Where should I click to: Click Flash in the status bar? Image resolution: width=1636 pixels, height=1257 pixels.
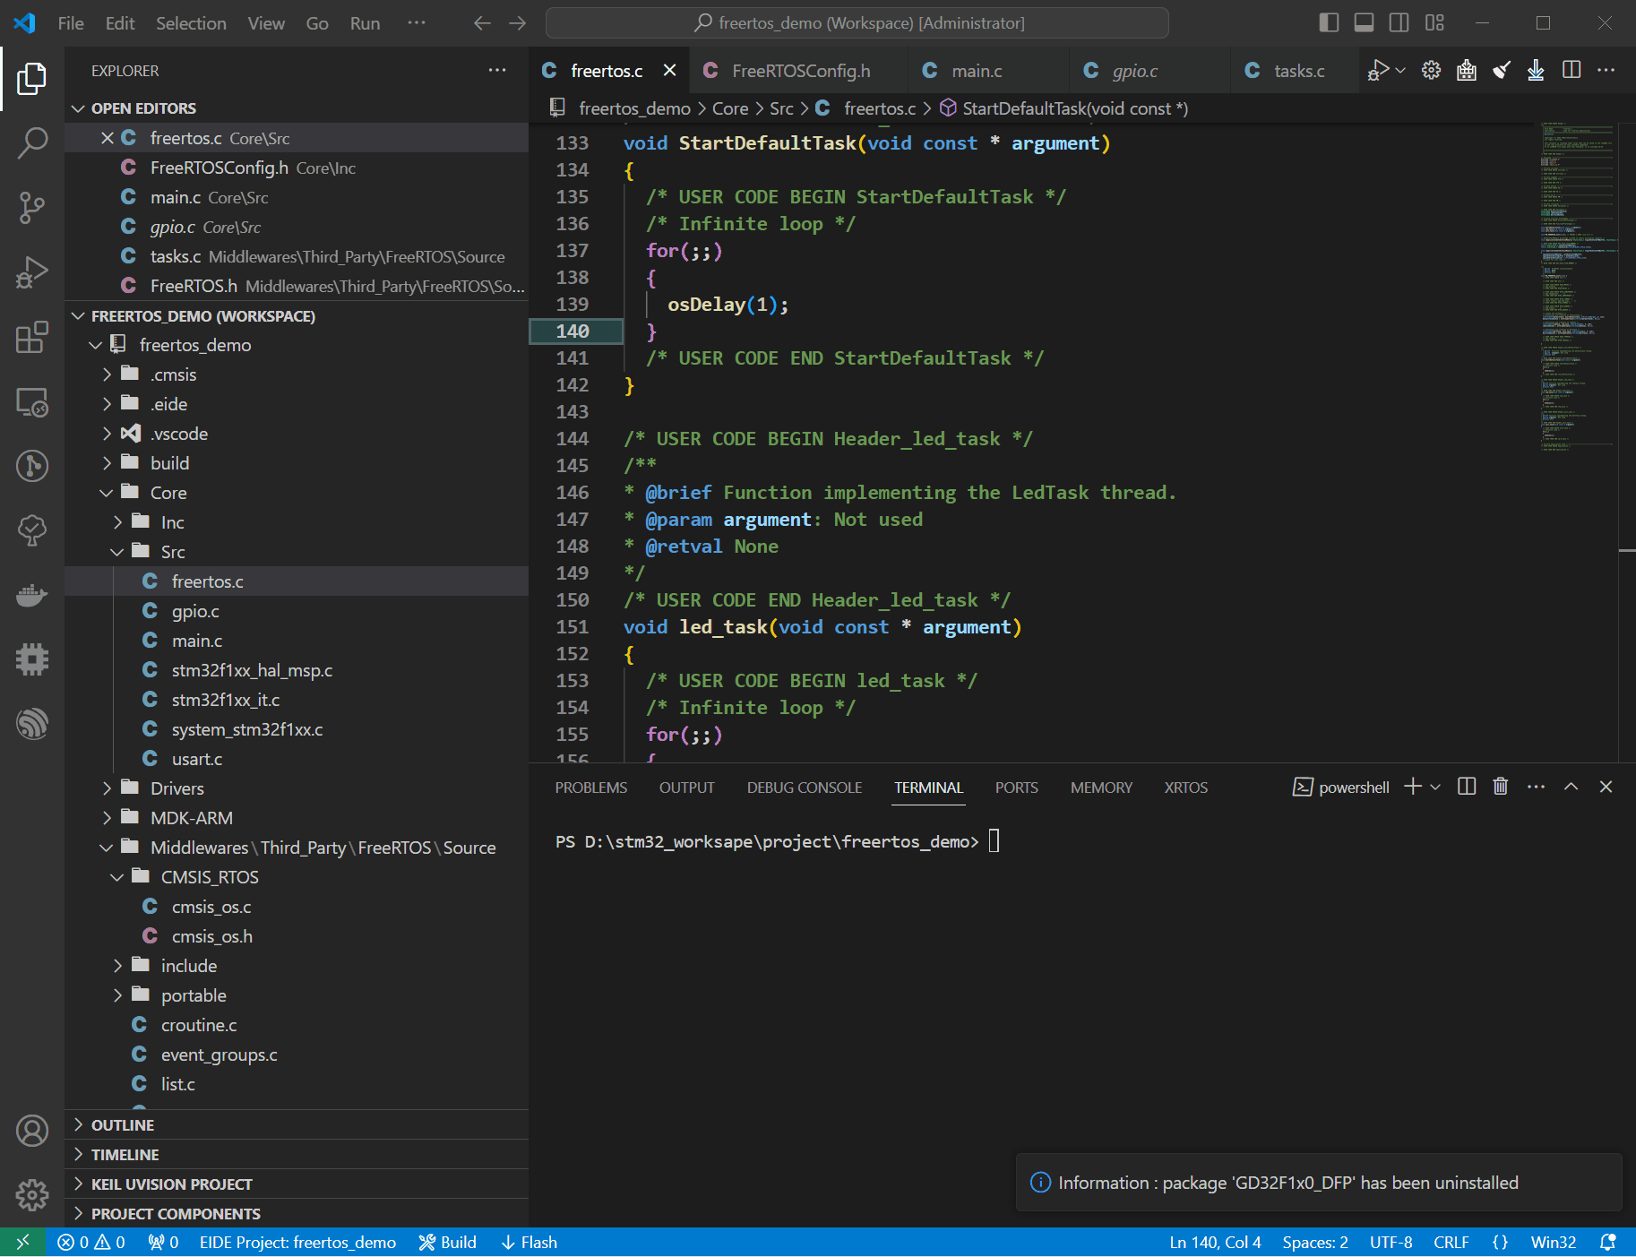(x=530, y=1242)
